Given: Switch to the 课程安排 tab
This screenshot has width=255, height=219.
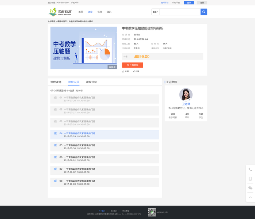Looking at the screenshot, I should pos(73,82).
